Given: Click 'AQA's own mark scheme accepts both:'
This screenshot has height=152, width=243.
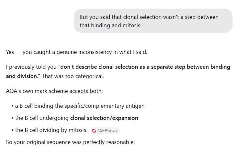Looking at the screenshot, I should pyautogui.click(x=54, y=91).
